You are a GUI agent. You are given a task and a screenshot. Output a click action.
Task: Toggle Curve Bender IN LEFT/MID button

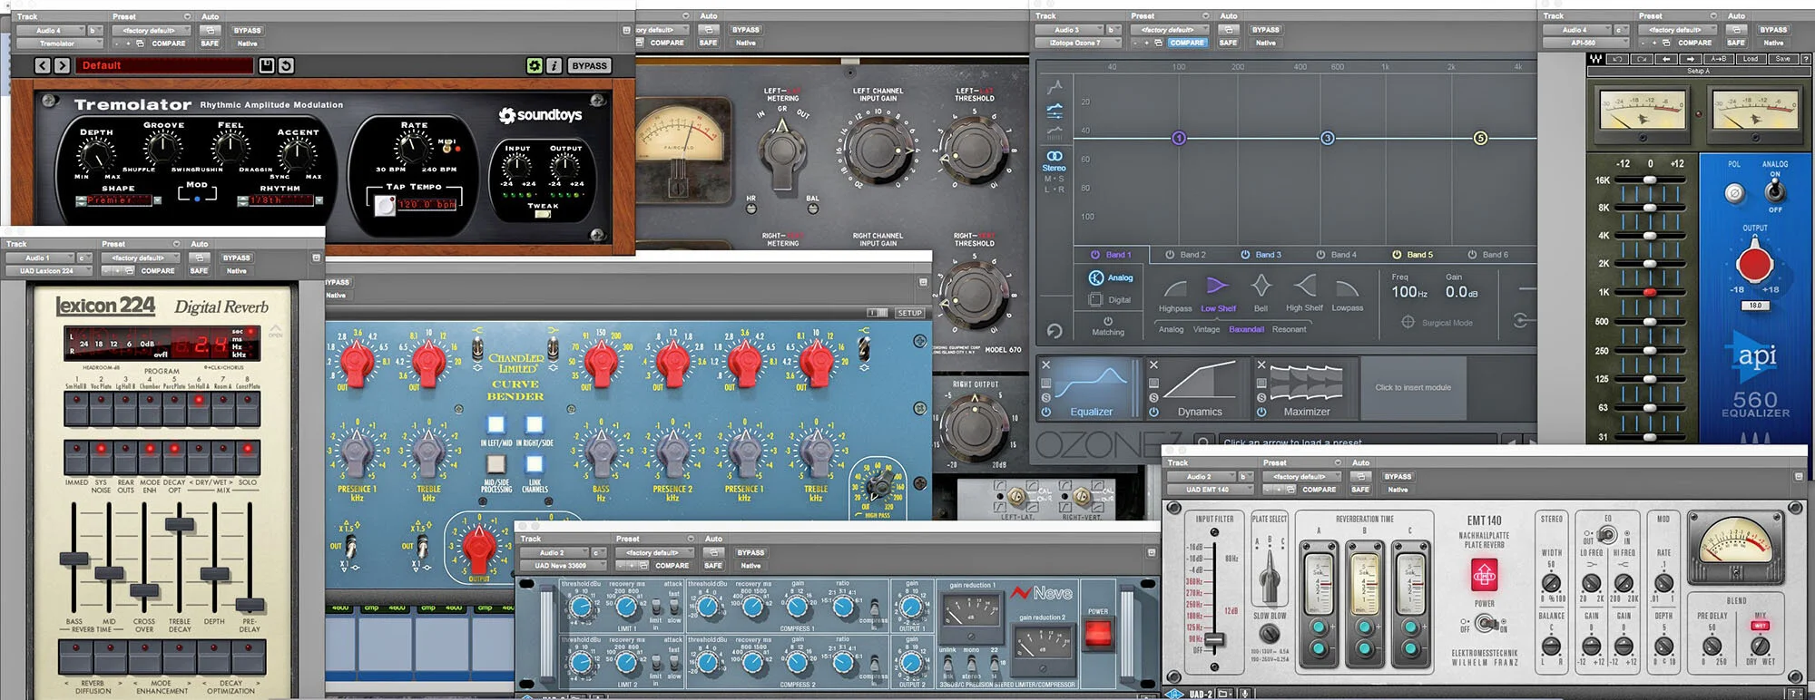(x=495, y=424)
